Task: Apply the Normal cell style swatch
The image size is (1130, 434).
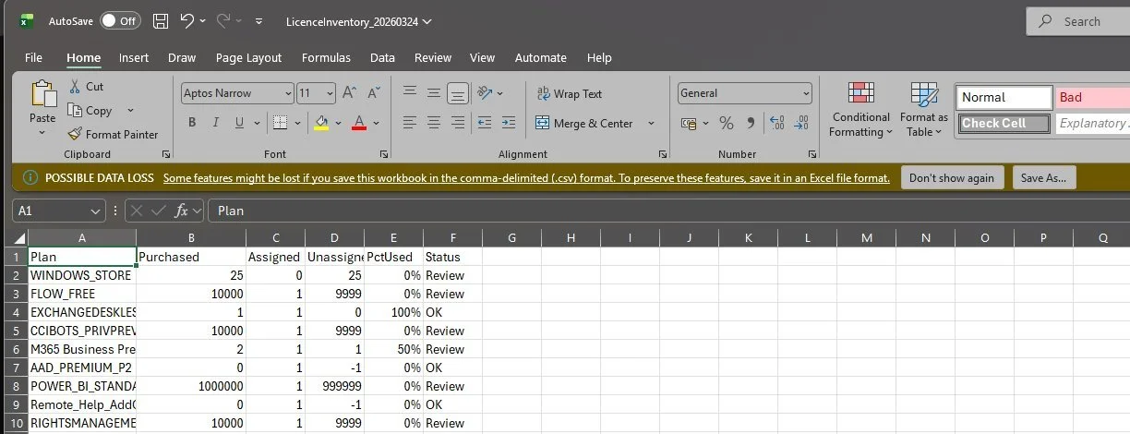Action: (x=1004, y=97)
